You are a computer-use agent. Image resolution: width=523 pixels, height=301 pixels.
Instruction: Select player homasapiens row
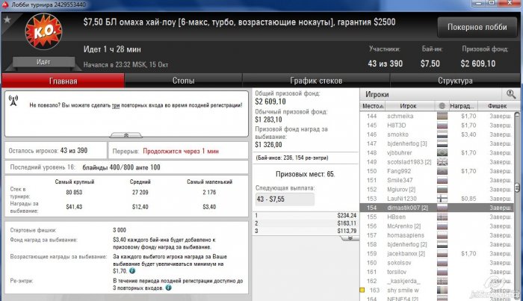click(436, 235)
